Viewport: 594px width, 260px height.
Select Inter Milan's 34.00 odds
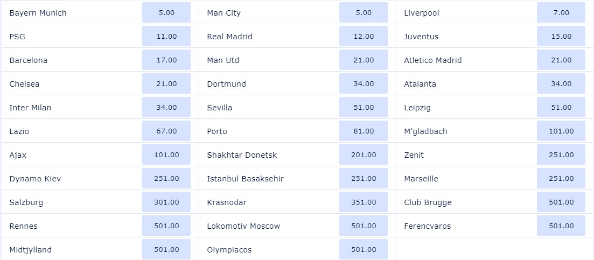point(166,108)
